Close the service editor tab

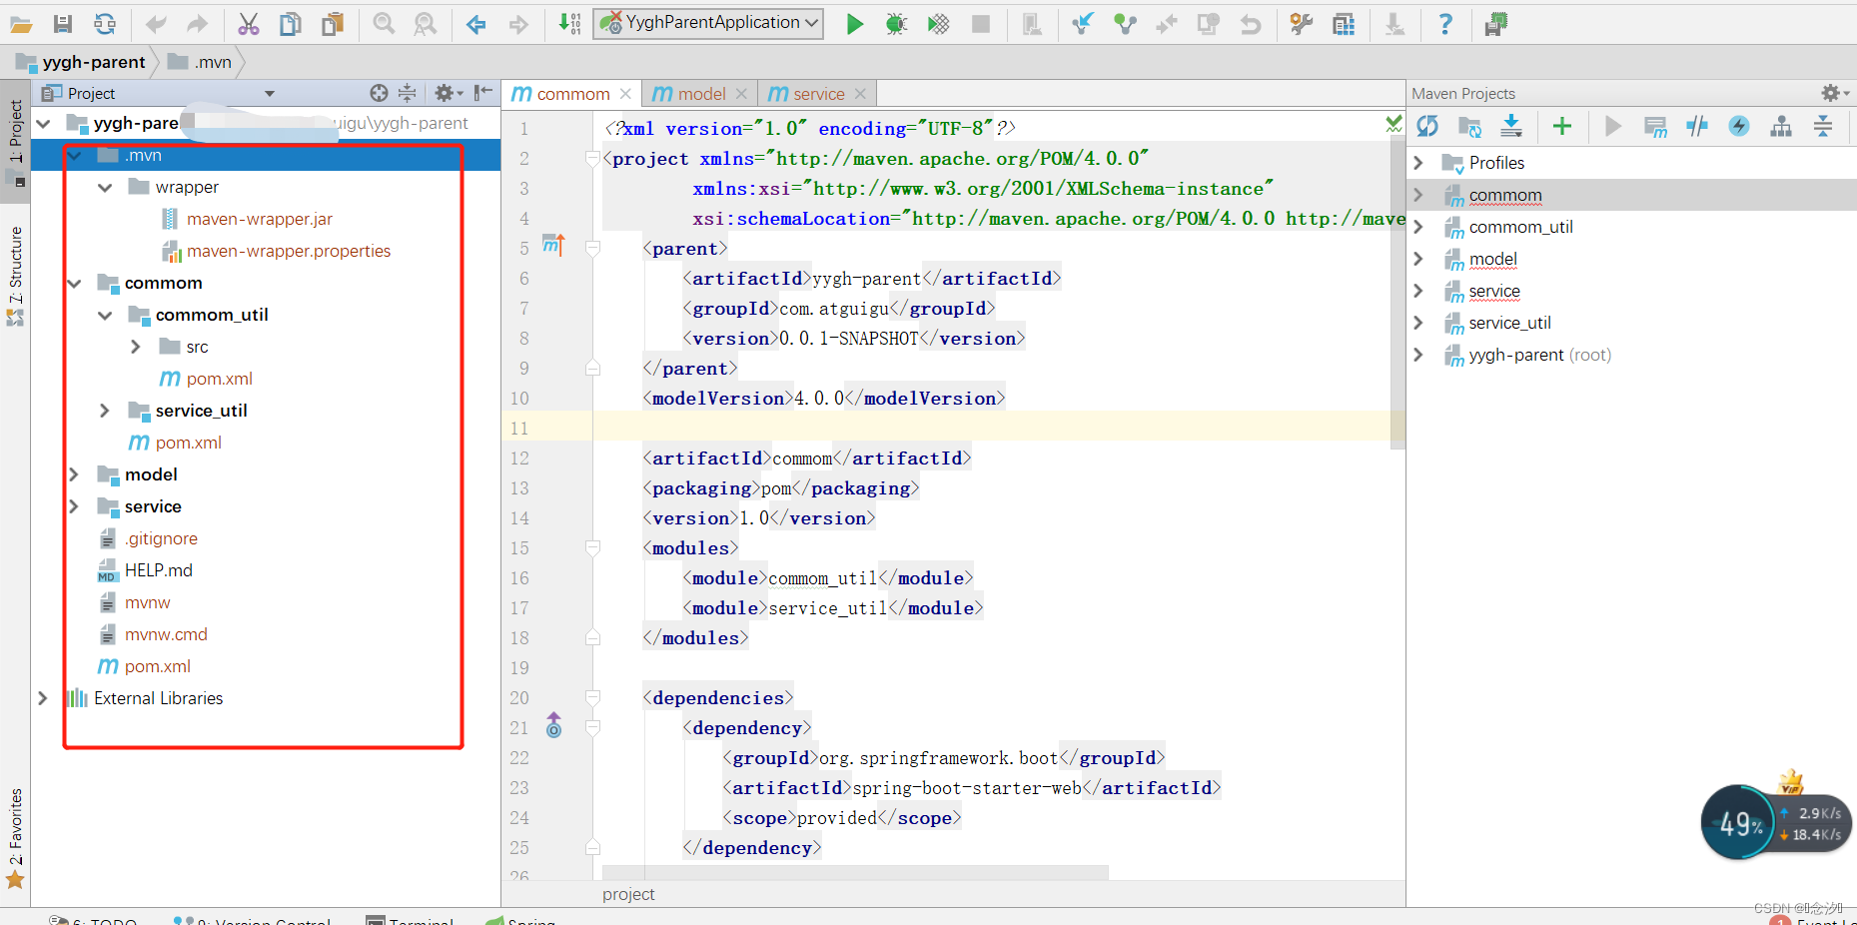tap(860, 94)
